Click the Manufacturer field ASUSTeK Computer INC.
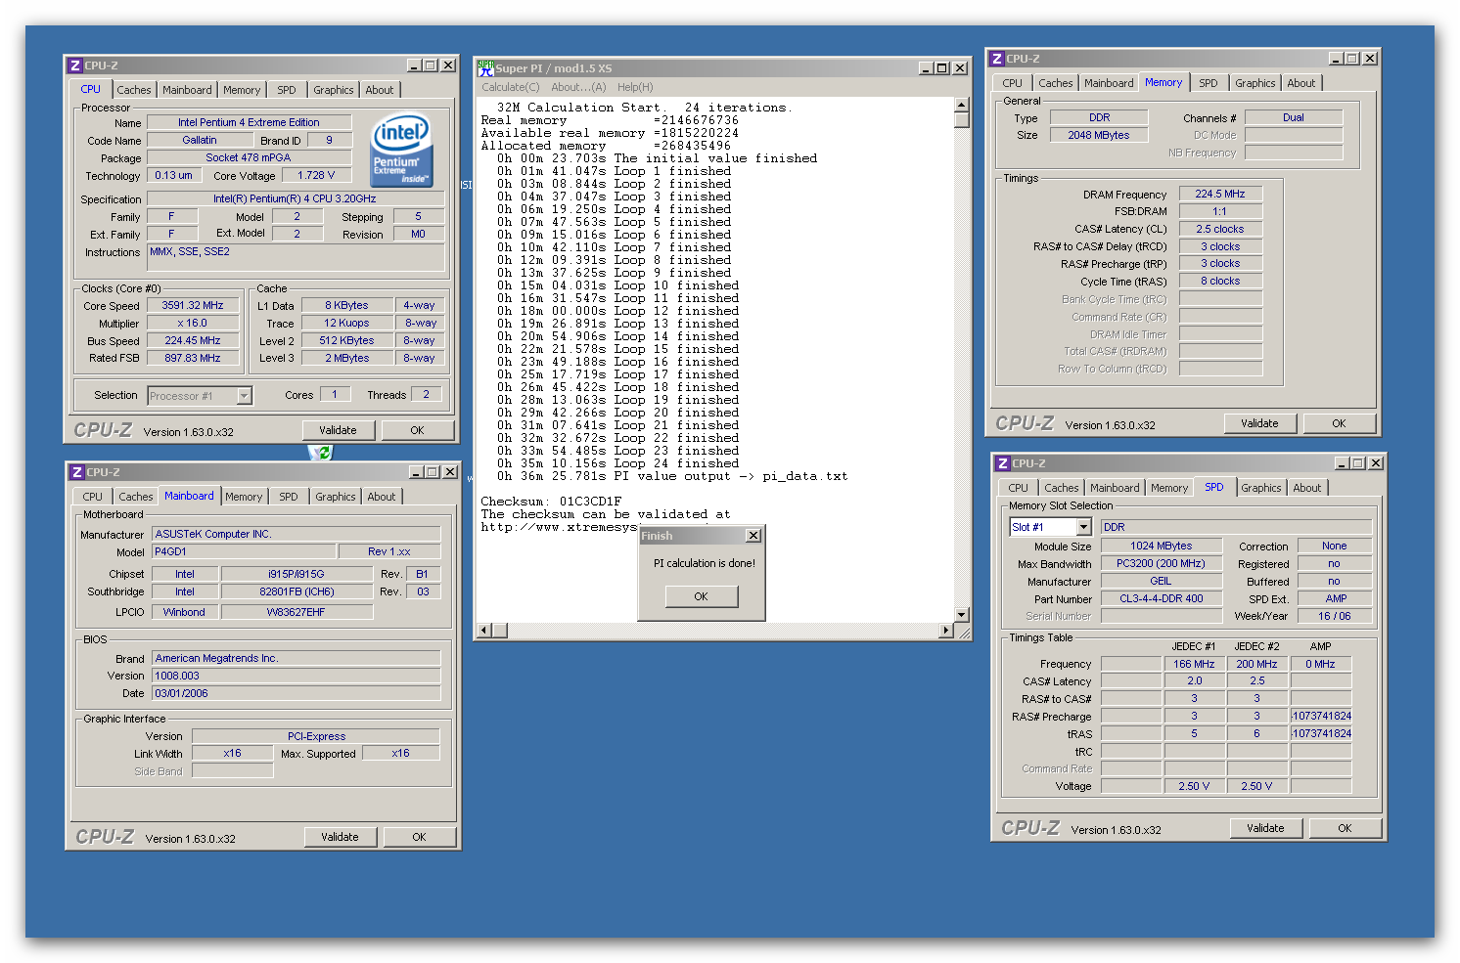Image resolution: width=1460 pixels, height=963 pixels. [x=296, y=534]
